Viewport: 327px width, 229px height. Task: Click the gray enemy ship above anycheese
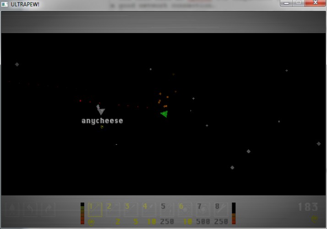point(100,110)
